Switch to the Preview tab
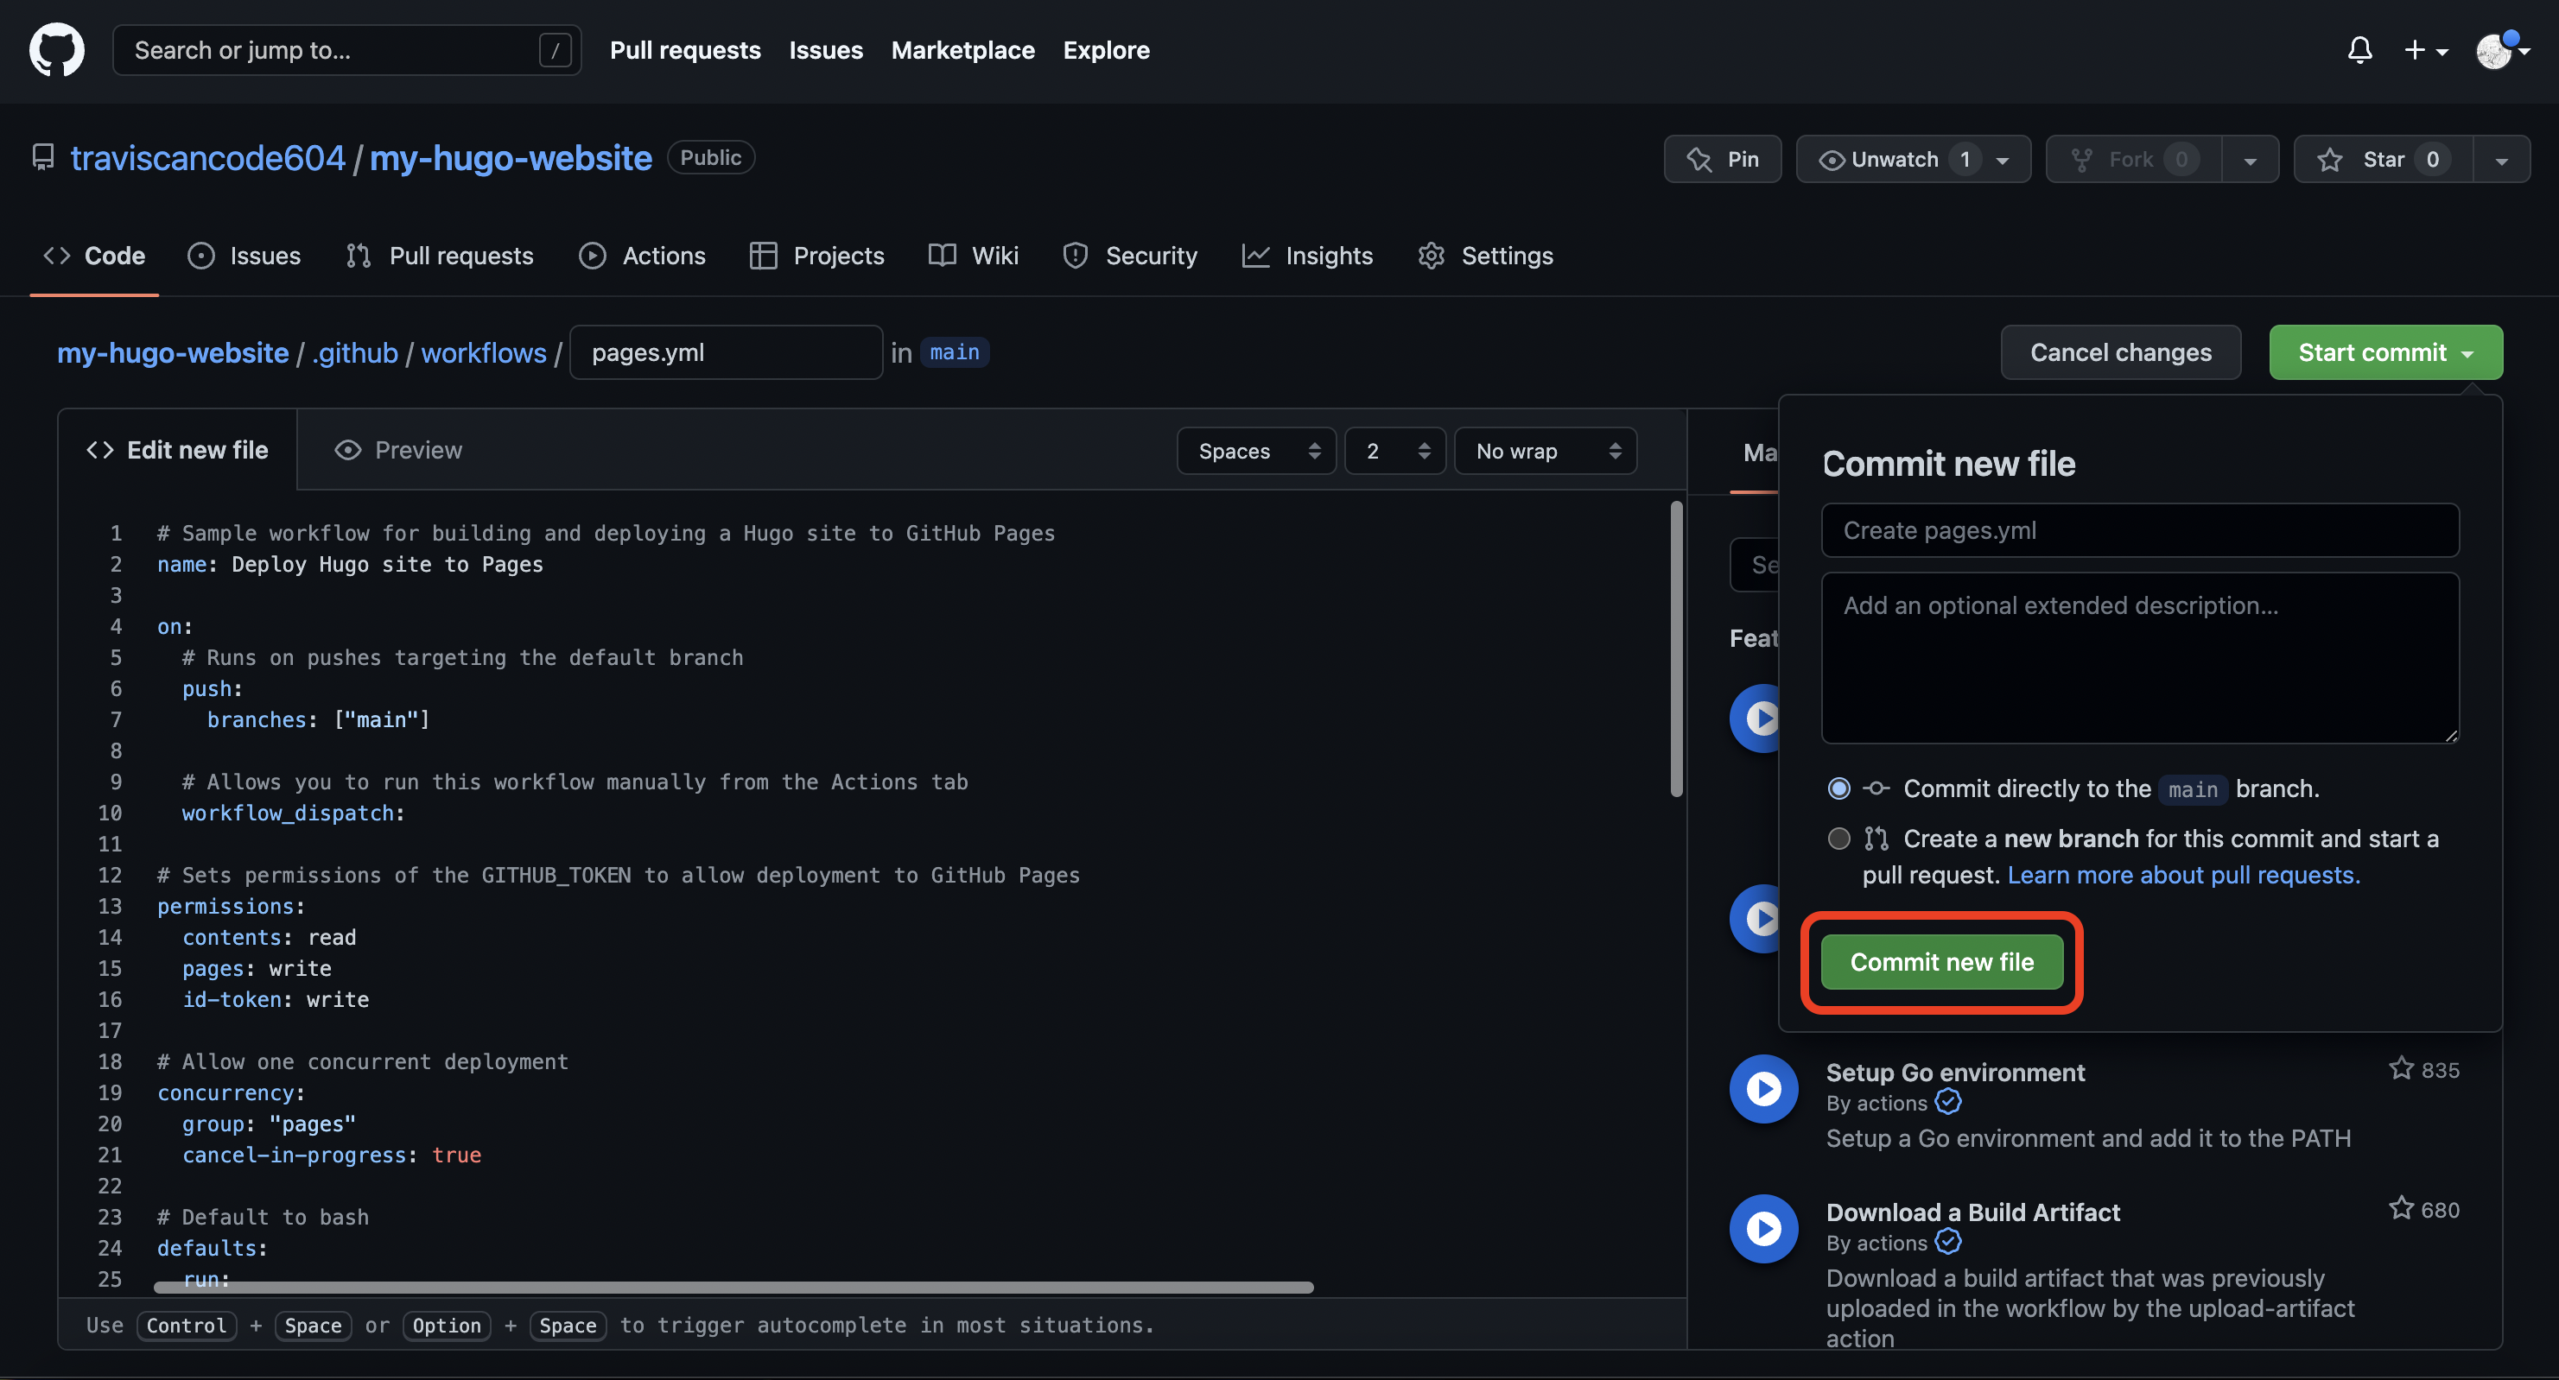The width and height of the screenshot is (2559, 1380). coord(398,450)
